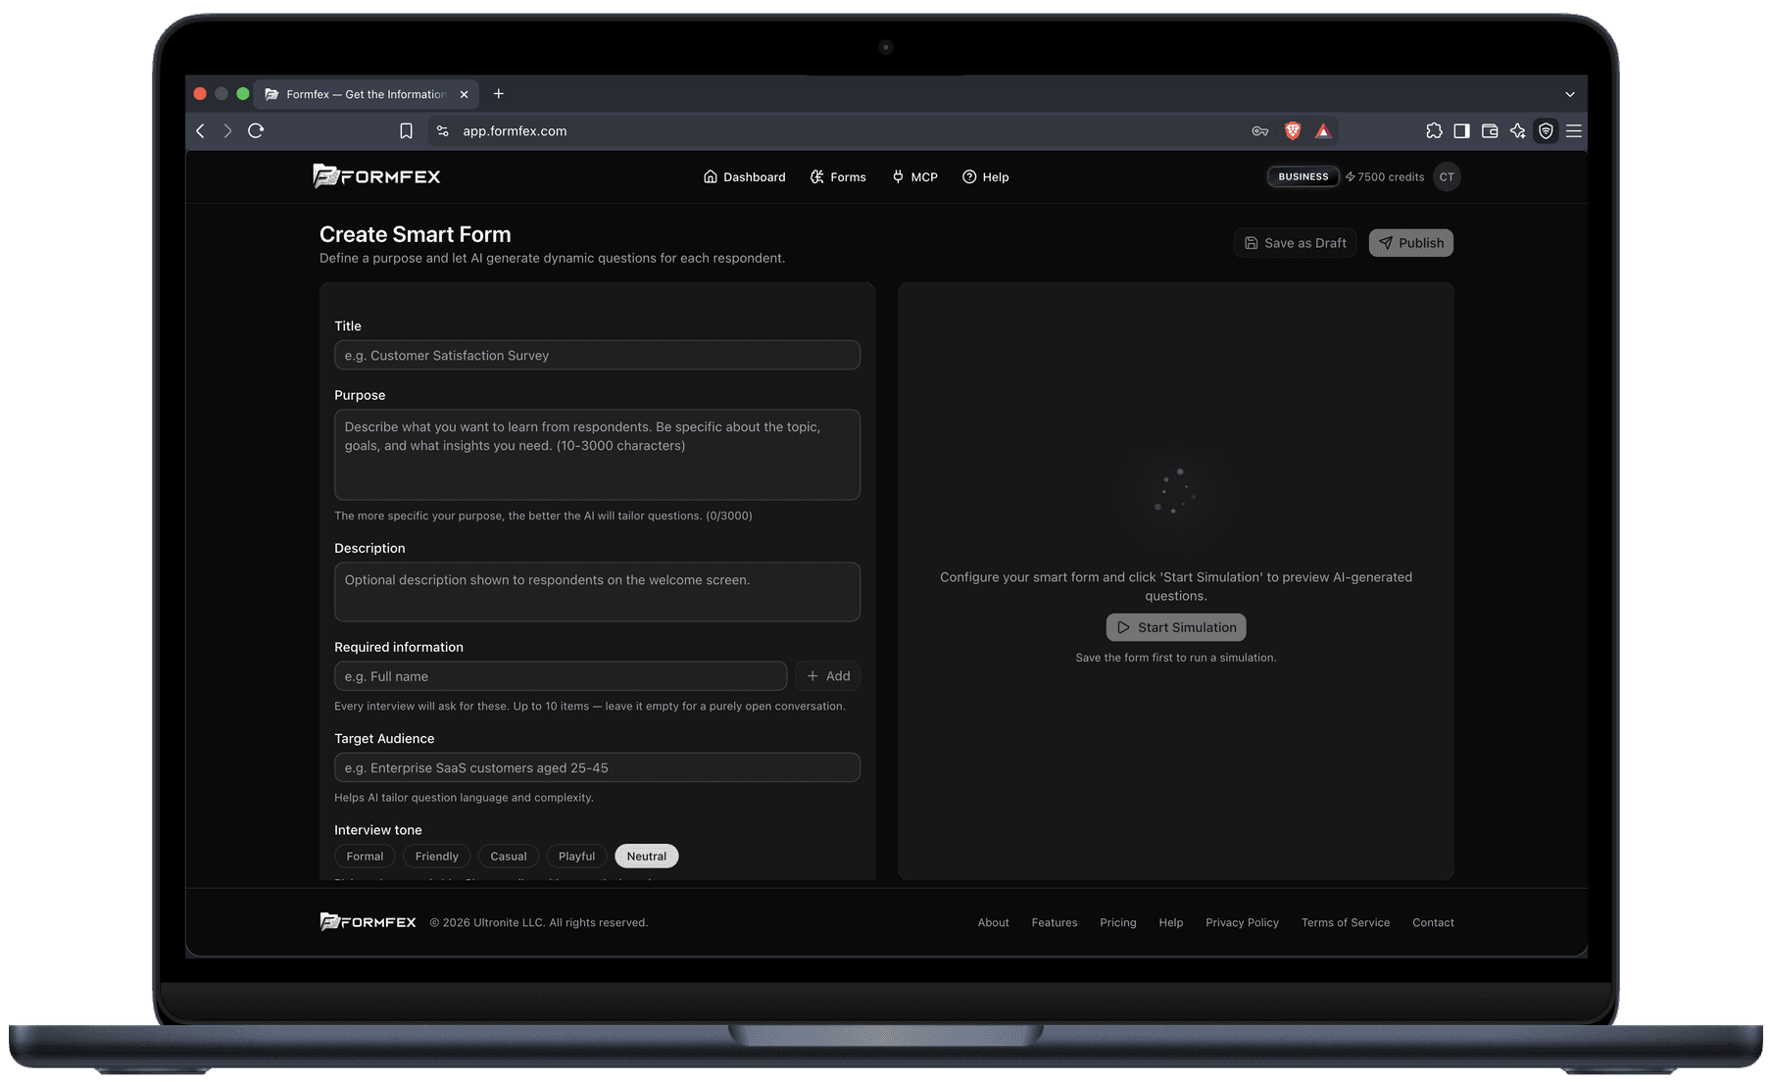
Task: Pick the Playful interview tone
Action: coord(576,857)
